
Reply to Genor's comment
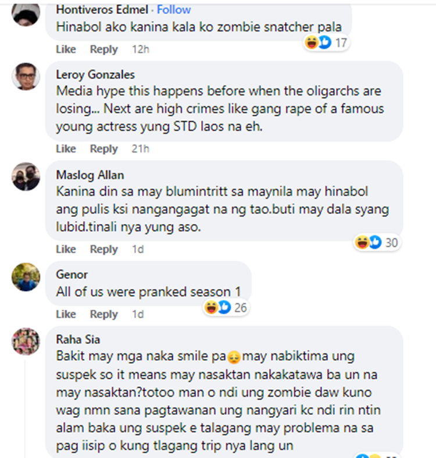[104, 314]
